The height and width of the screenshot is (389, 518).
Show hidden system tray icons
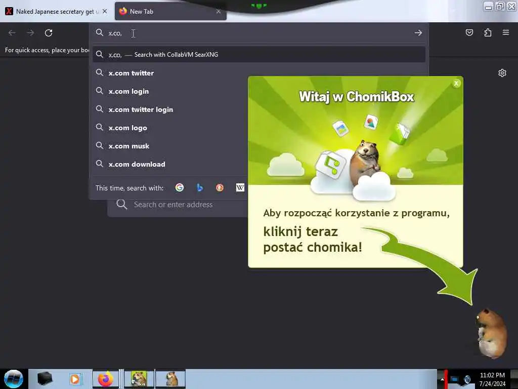(x=442, y=379)
